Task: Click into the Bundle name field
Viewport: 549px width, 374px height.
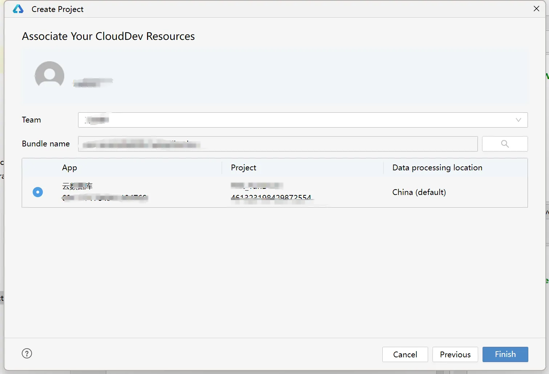Action: [x=278, y=144]
